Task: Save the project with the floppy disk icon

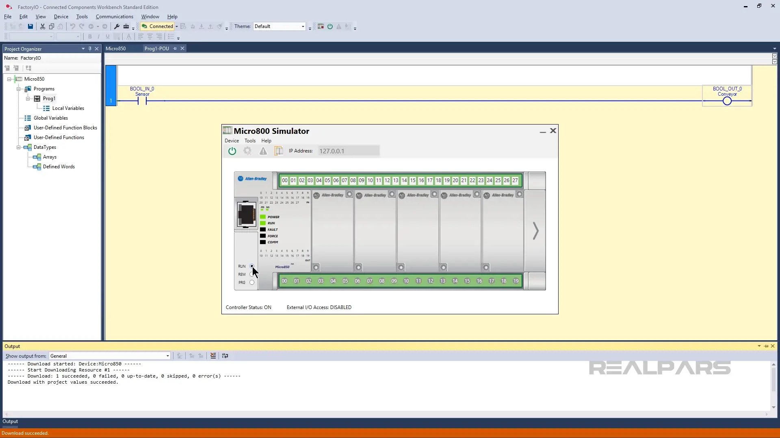Action: point(30,26)
